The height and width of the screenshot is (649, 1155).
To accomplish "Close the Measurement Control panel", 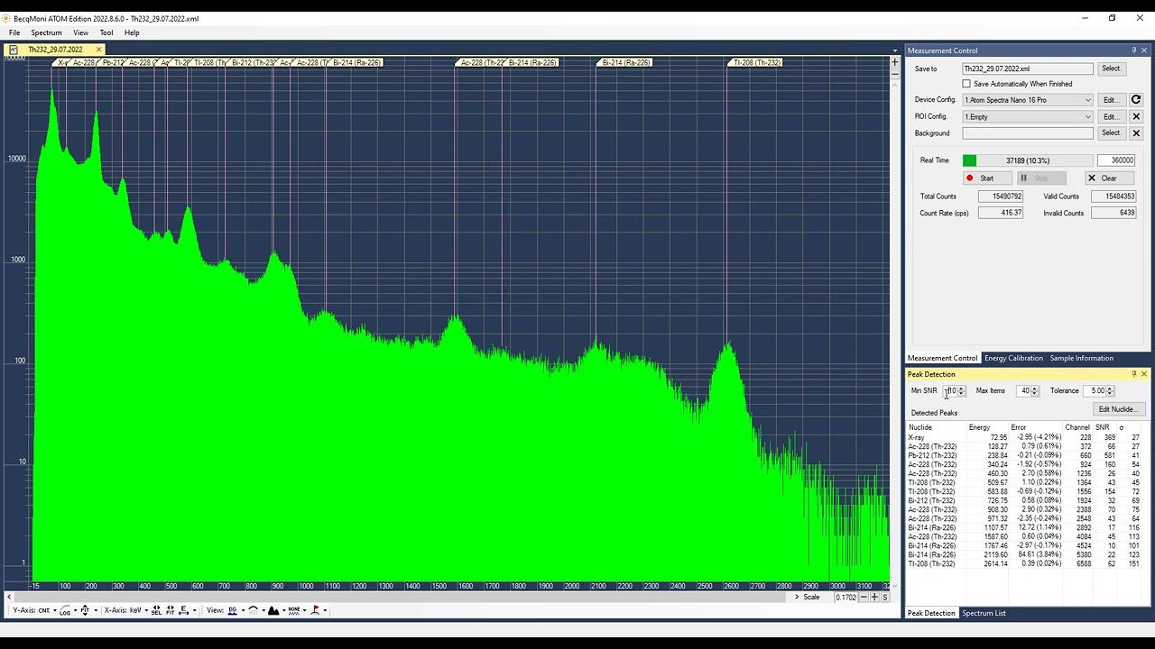I will pos(1144,50).
